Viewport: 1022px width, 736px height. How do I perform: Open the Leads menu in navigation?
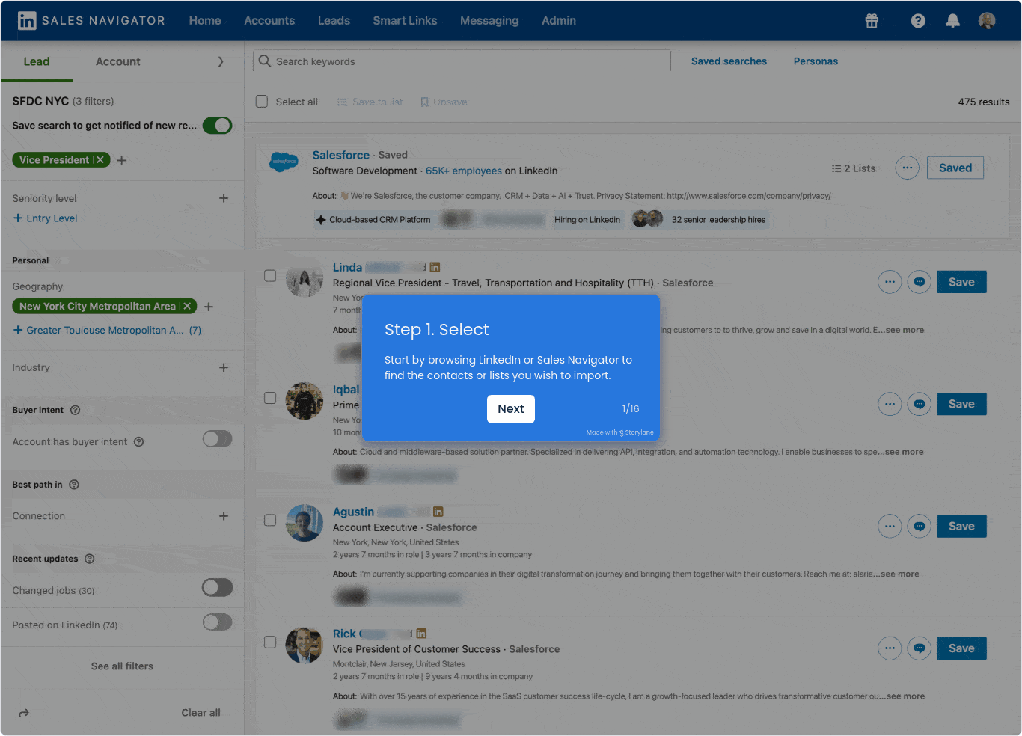click(334, 21)
